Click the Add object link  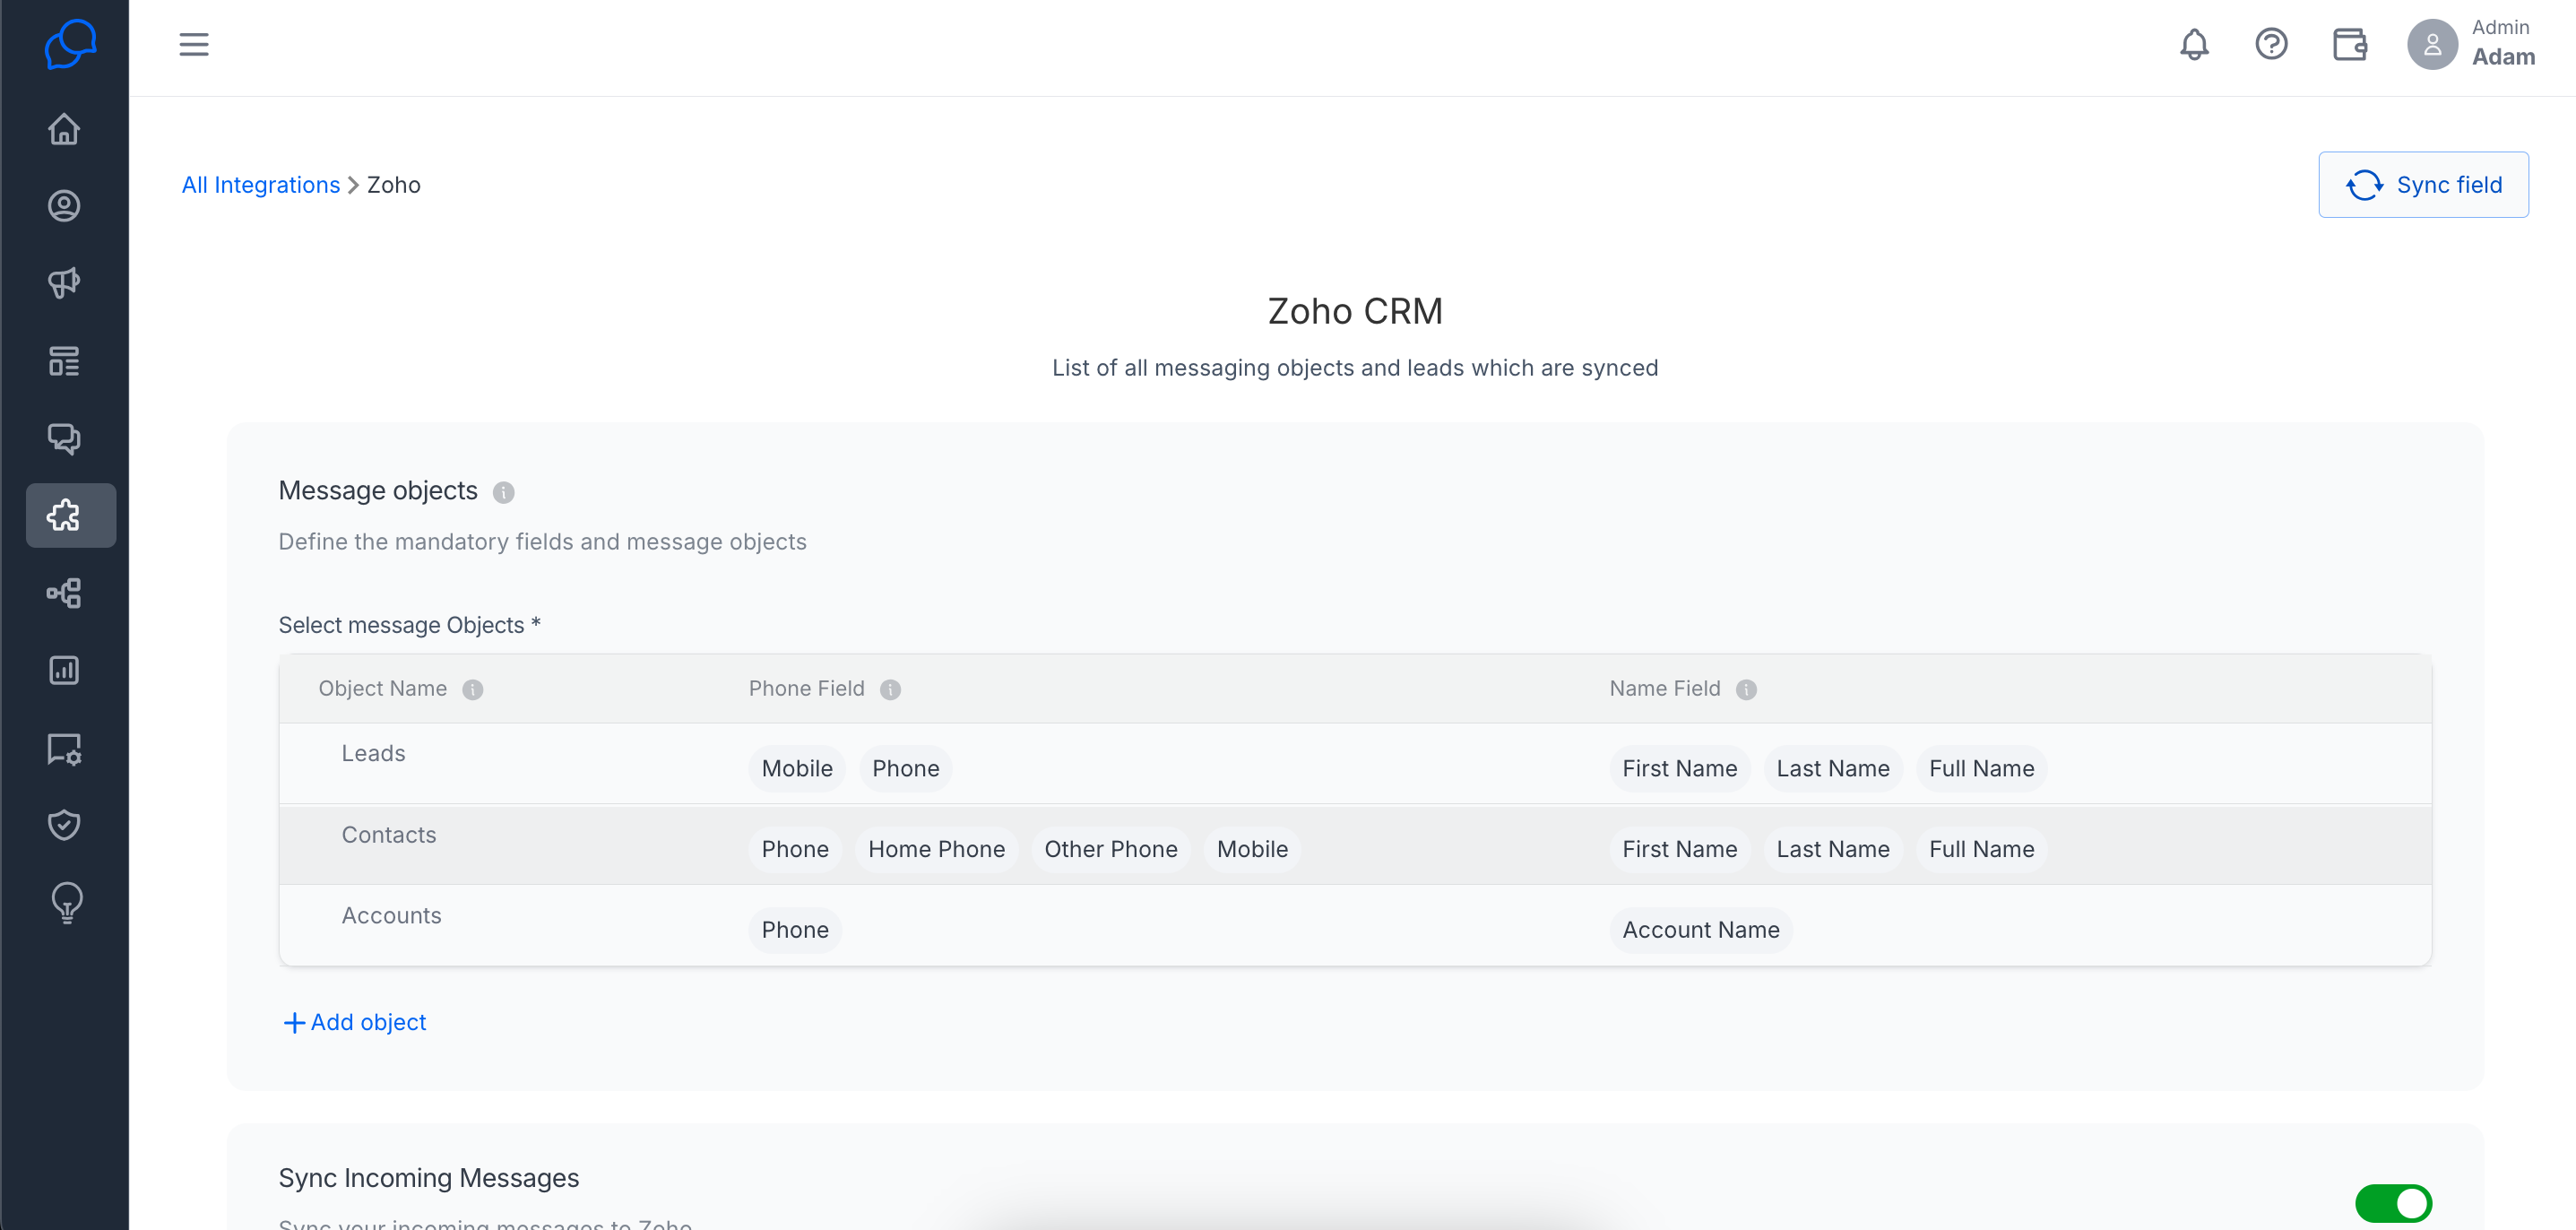(355, 1022)
